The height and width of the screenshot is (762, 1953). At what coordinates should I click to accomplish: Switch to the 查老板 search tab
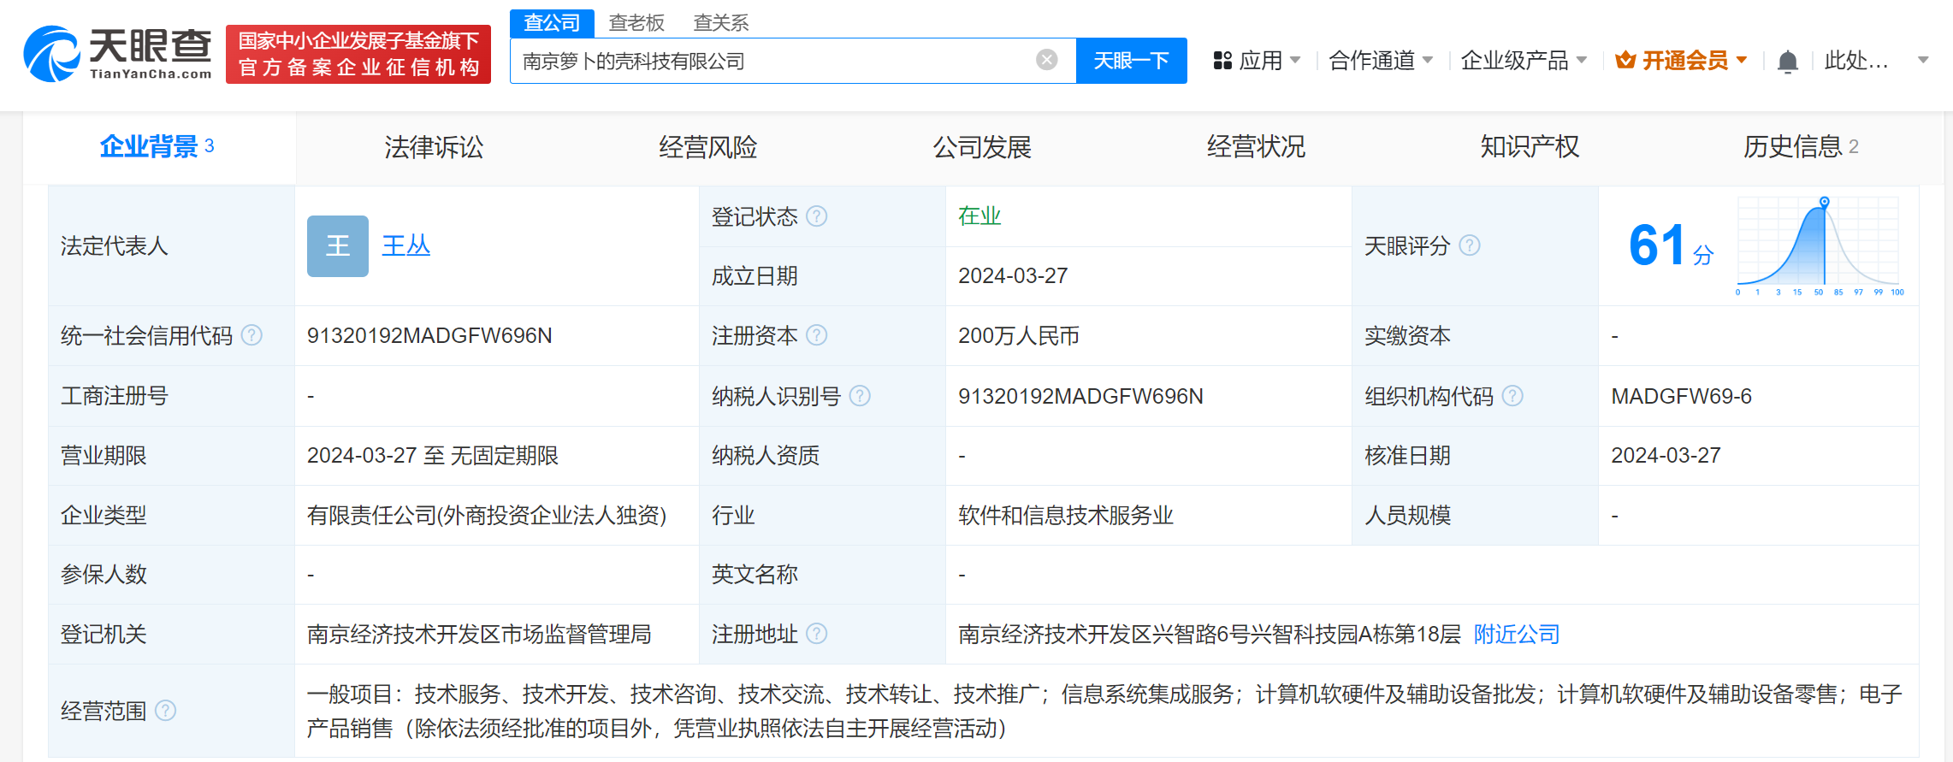click(x=636, y=23)
